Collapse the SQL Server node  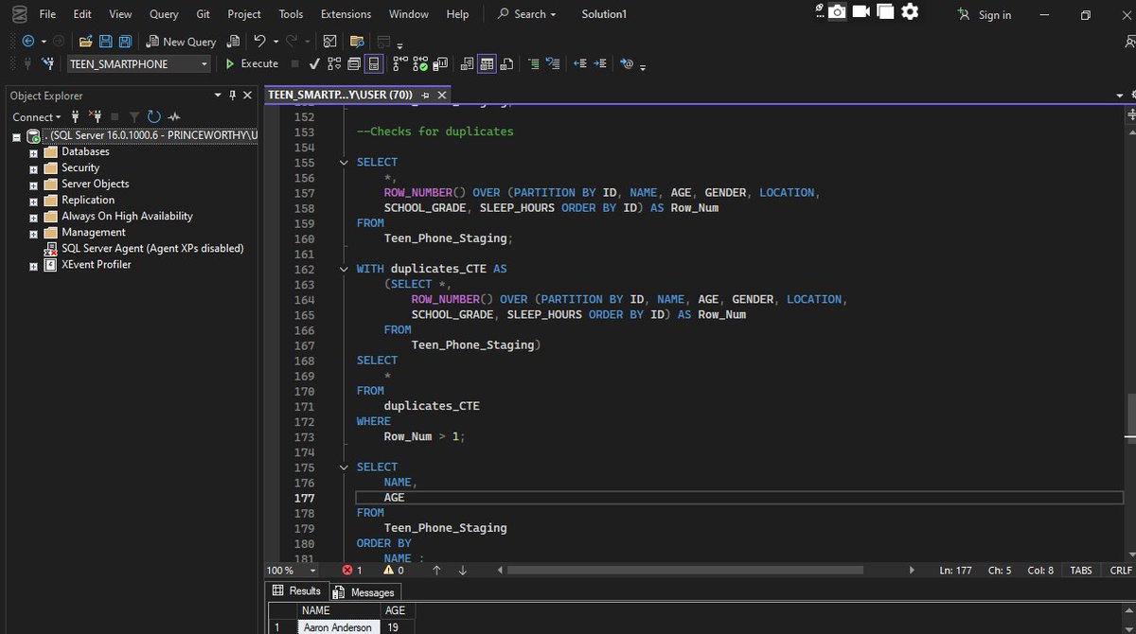pyautogui.click(x=17, y=136)
